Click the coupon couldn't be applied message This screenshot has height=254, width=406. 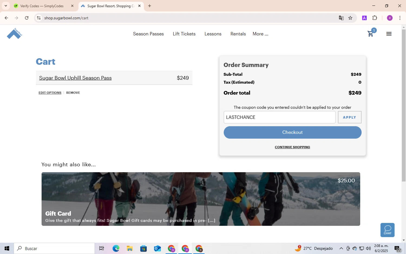coord(292,107)
